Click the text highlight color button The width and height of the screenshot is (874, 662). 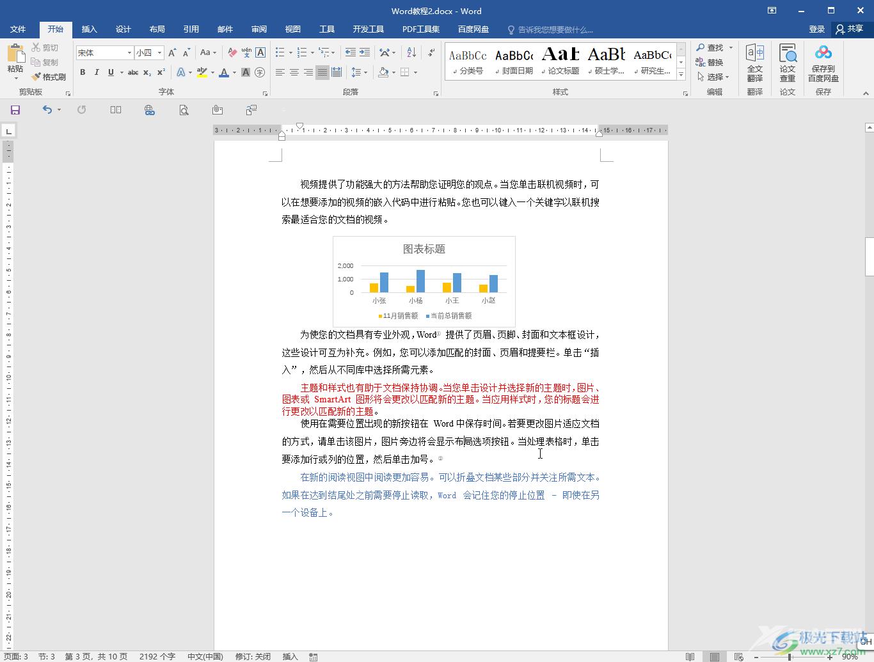click(x=202, y=72)
